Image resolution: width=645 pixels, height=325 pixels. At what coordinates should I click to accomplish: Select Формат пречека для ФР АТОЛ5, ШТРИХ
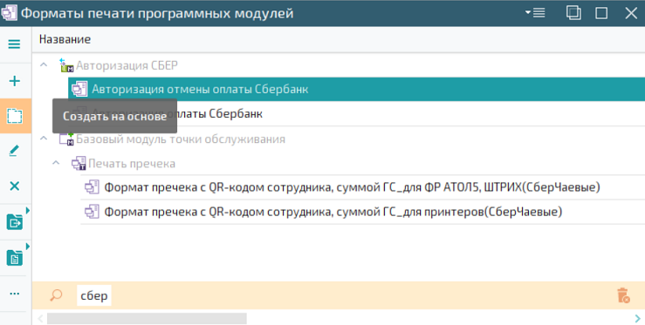click(363, 187)
